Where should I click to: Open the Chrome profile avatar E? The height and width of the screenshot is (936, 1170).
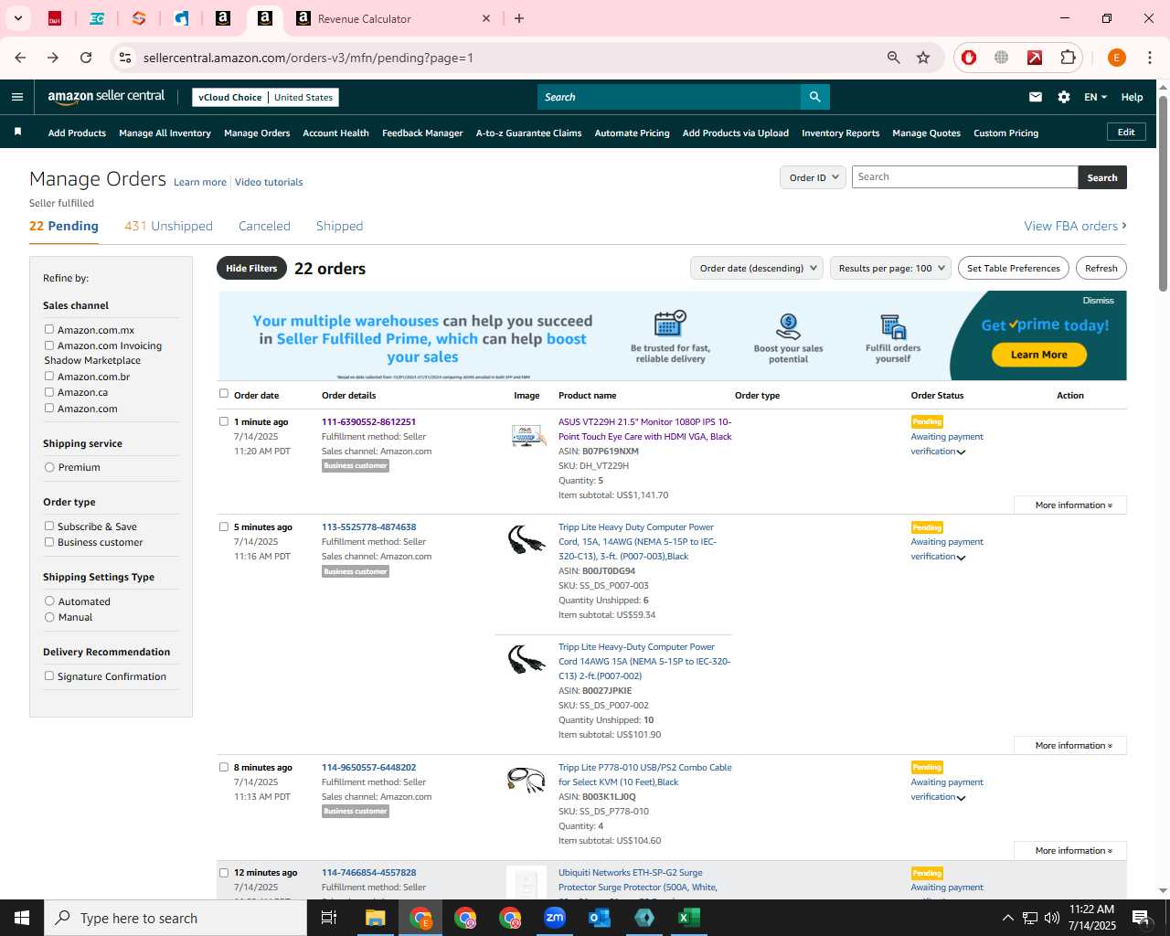tap(1116, 58)
